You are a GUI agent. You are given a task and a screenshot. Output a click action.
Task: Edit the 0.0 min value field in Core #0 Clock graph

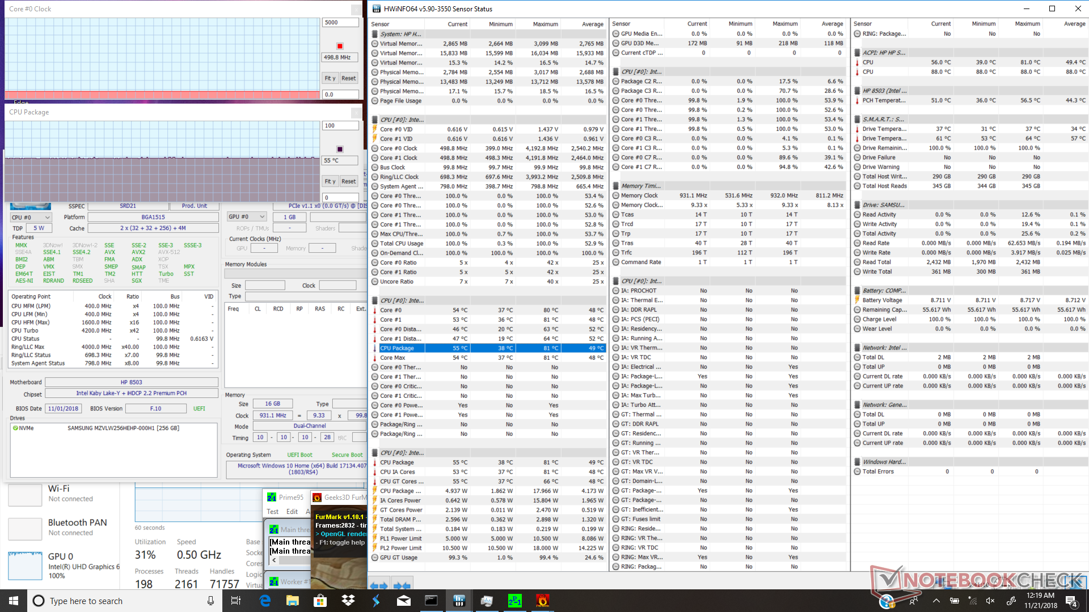tap(340, 95)
